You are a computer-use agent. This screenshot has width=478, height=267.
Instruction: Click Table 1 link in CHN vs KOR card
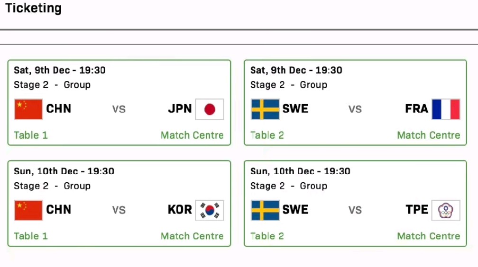point(31,236)
